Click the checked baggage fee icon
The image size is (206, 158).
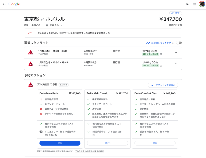pyautogui.click(x=41, y=132)
